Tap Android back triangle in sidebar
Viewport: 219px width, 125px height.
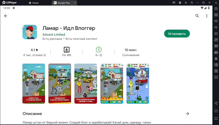[216, 103]
